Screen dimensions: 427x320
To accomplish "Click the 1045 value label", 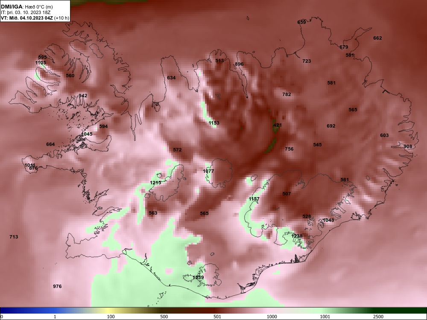I will pyautogui.click(x=87, y=134).
